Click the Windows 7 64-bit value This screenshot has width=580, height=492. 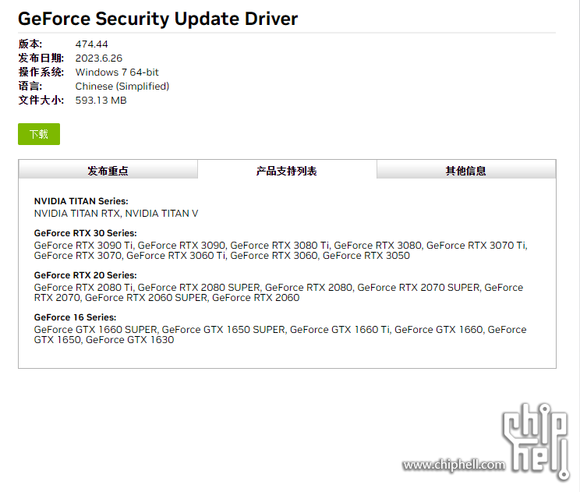(117, 73)
